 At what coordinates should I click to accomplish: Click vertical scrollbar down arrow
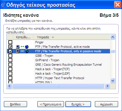click(113, 81)
